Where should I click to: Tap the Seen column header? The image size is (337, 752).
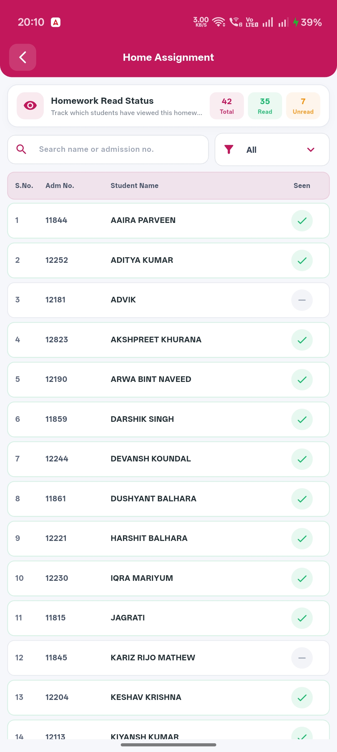[302, 186]
